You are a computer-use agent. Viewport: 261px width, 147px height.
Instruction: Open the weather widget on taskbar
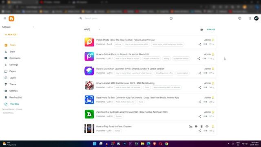(10, 144)
